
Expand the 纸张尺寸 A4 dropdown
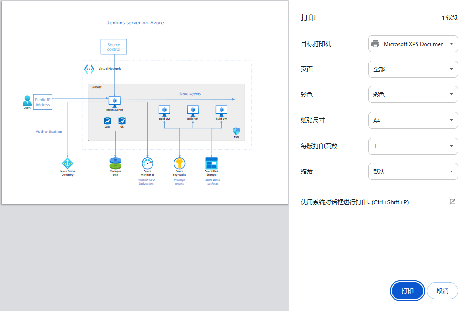click(413, 120)
